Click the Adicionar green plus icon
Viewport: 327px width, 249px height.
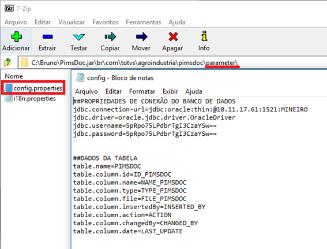coord(16,37)
